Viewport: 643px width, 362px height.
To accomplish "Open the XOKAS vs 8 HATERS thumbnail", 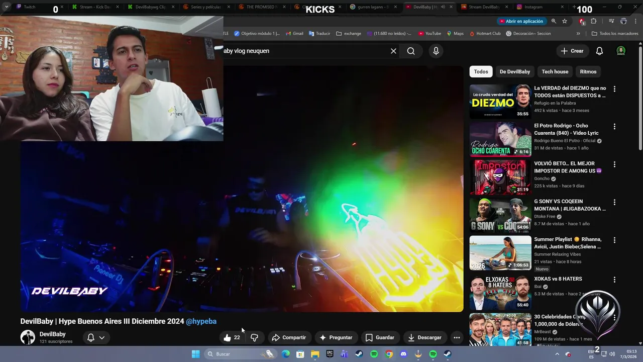I will click(500, 292).
